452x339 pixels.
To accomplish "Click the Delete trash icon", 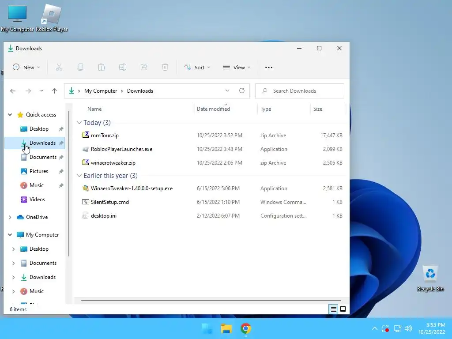I will 165,67.
